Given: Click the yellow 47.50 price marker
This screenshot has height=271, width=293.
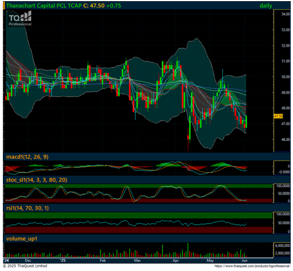Looking at the screenshot, I should click(278, 116).
